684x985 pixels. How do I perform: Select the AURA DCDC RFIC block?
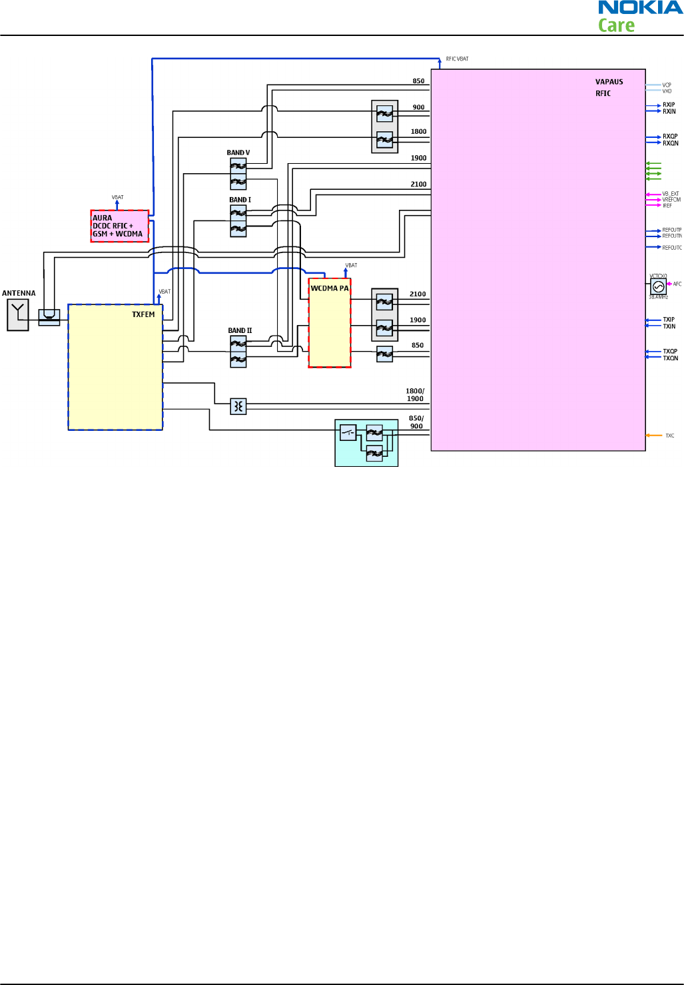pyautogui.click(x=120, y=226)
